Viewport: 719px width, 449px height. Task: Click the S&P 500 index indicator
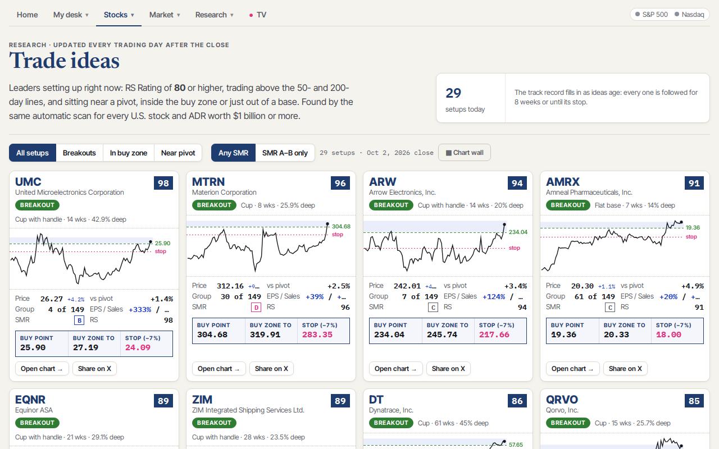coord(652,15)
